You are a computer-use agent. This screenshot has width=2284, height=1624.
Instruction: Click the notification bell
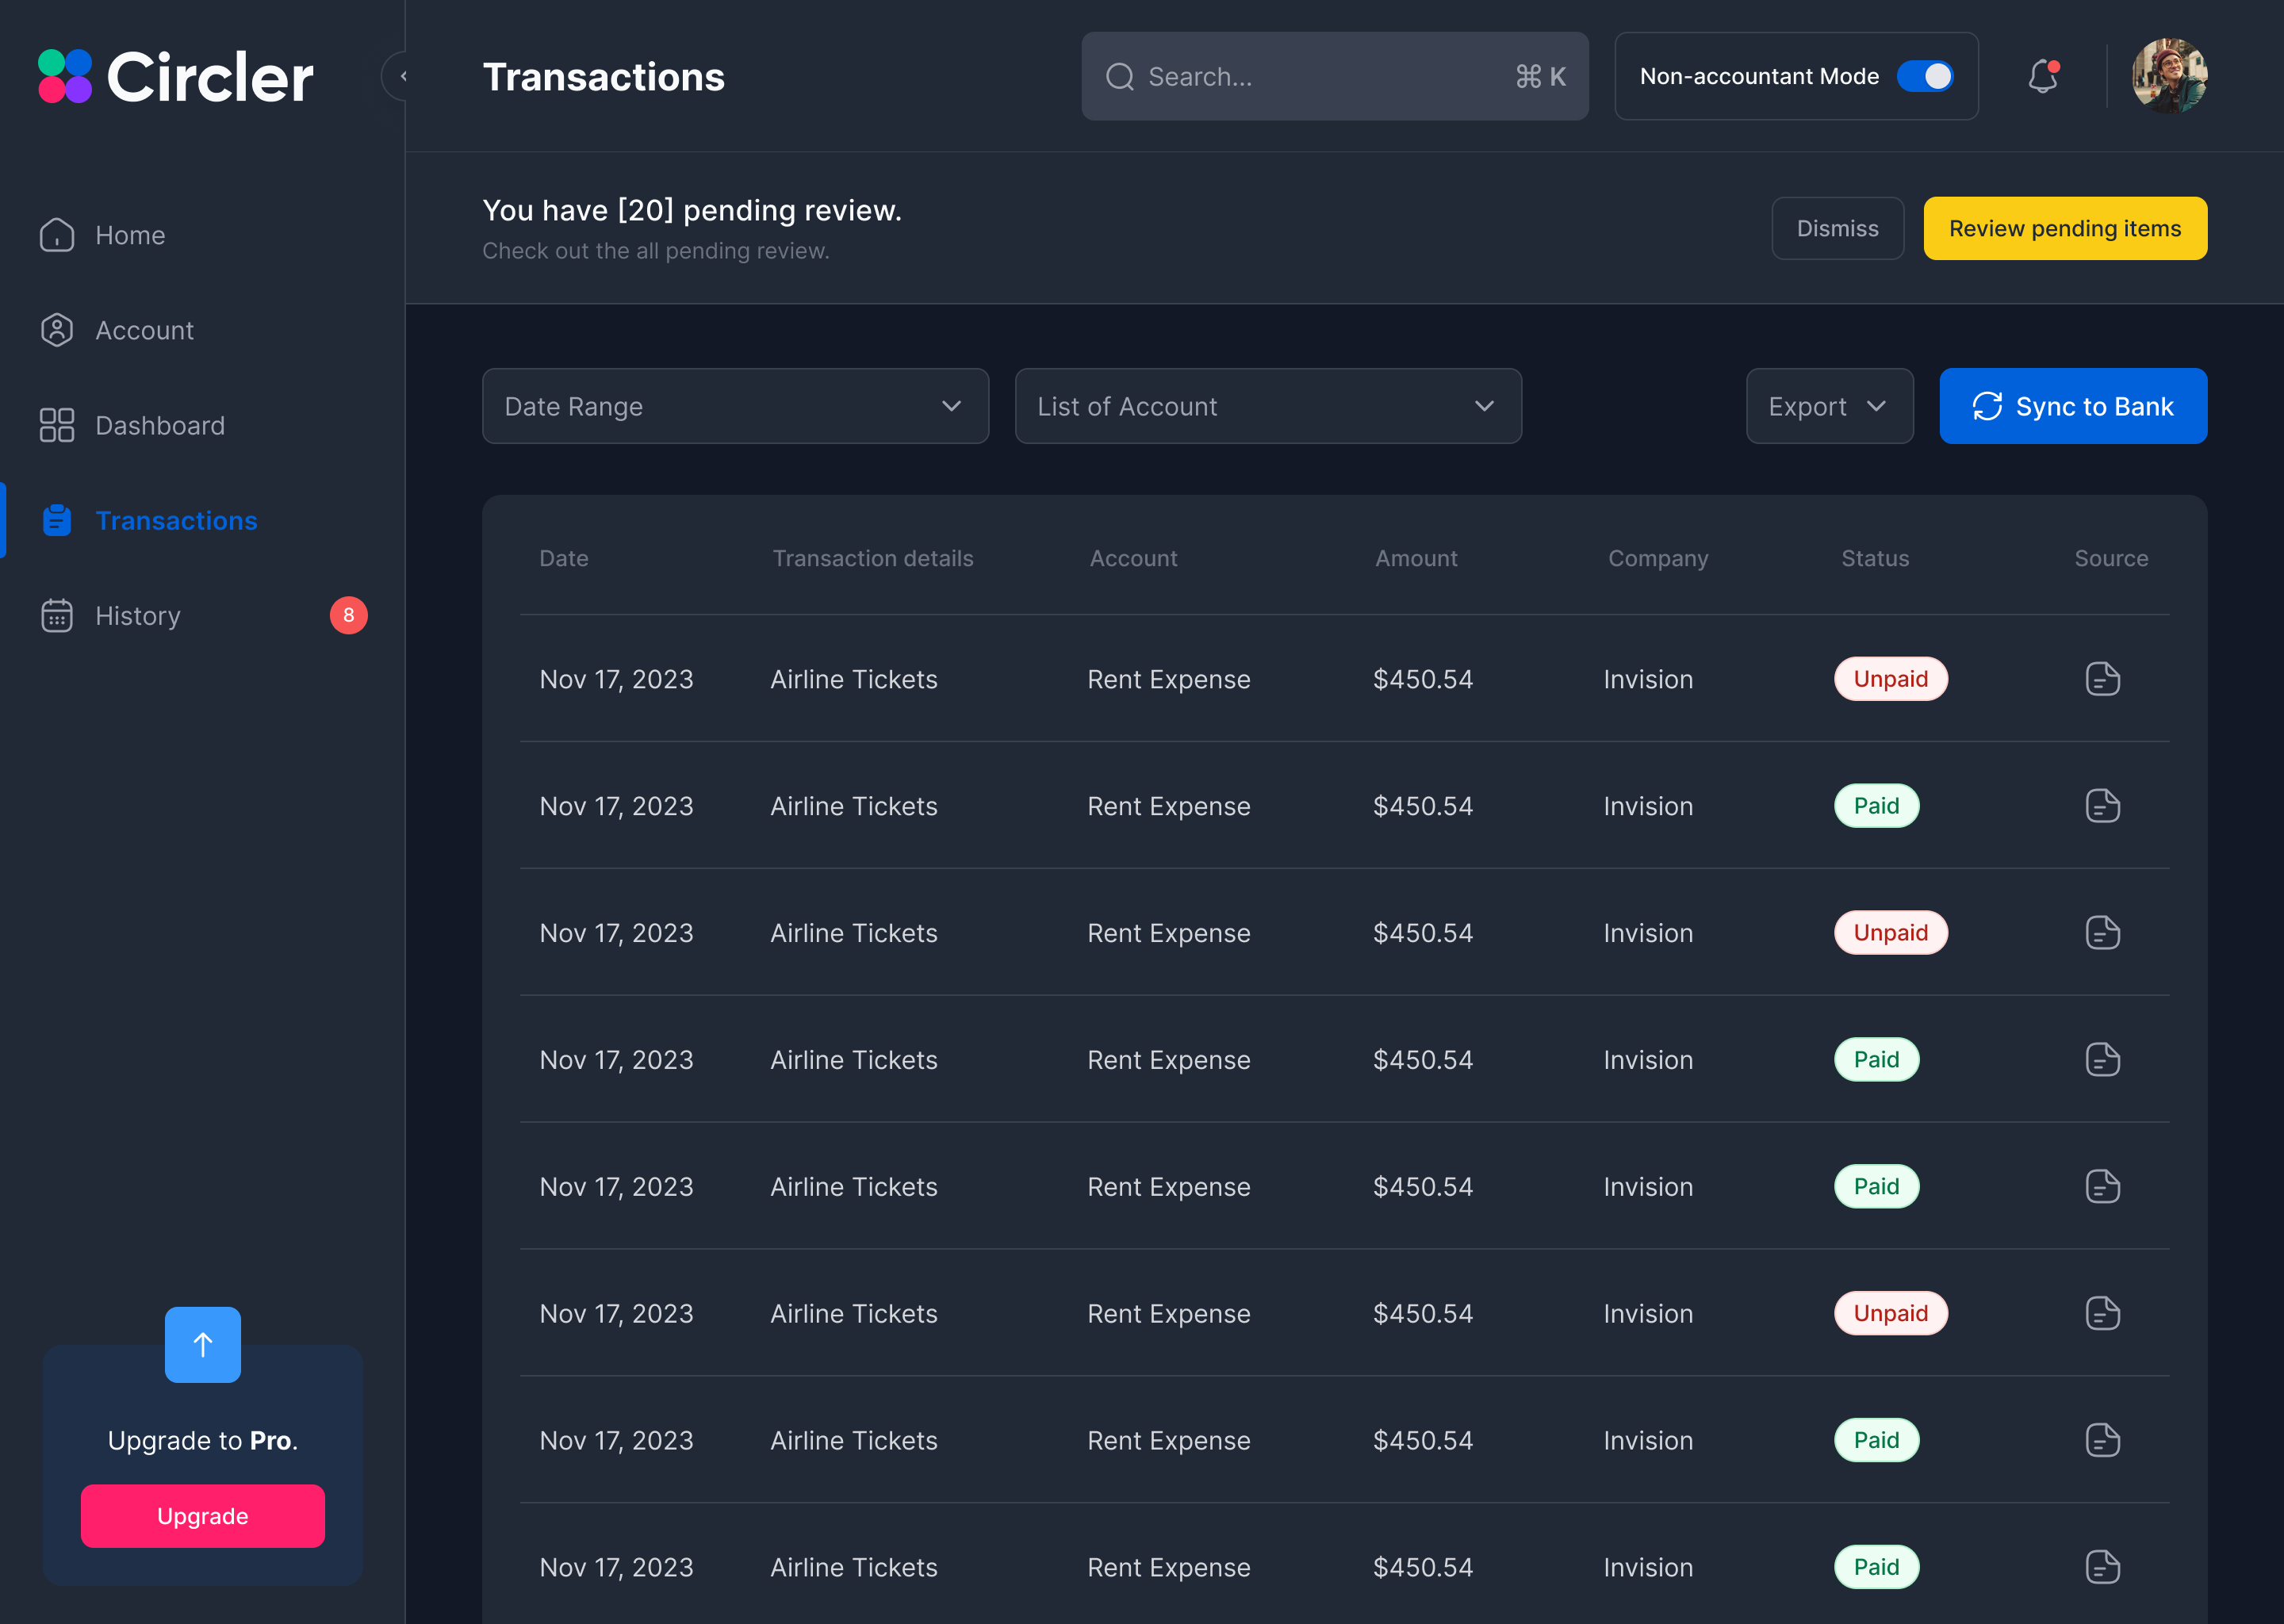click(2042, 76)
